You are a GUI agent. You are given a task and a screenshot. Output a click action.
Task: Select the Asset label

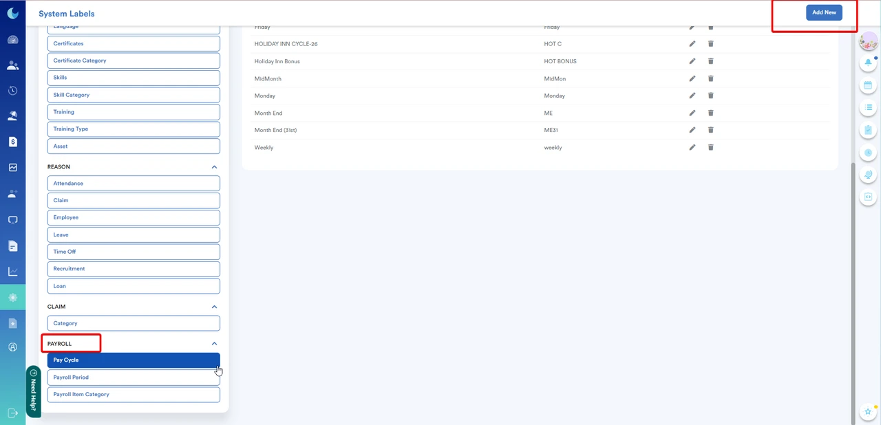[134, 146]
